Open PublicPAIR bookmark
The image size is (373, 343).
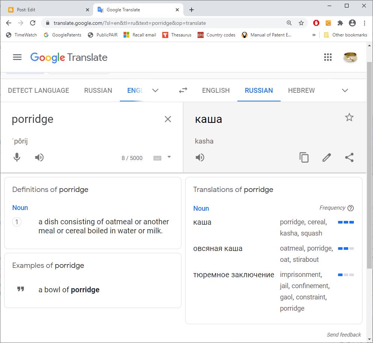point(103,35)
